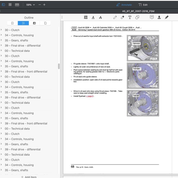The image size is (178, 178).
Task: Switch to Edit mode
Action: (143, 5)
